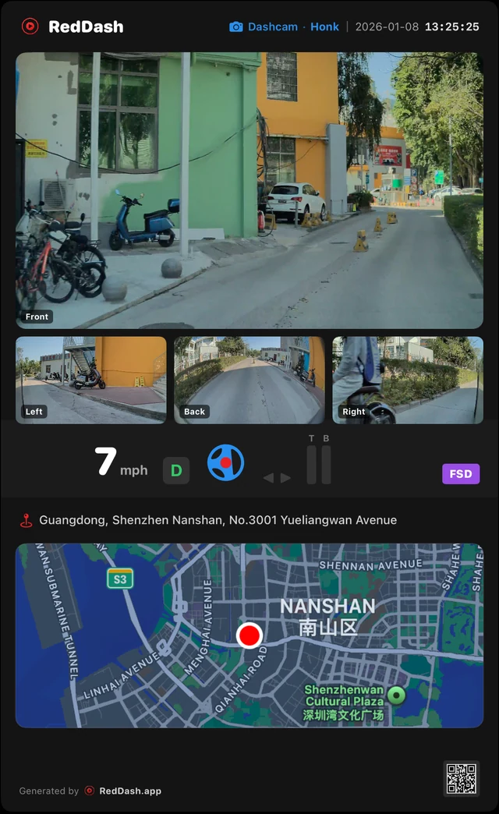This screenshot has height=814, width=499.
Task: Click the small RedDash logo in footer
Action: tap(90, 791)
